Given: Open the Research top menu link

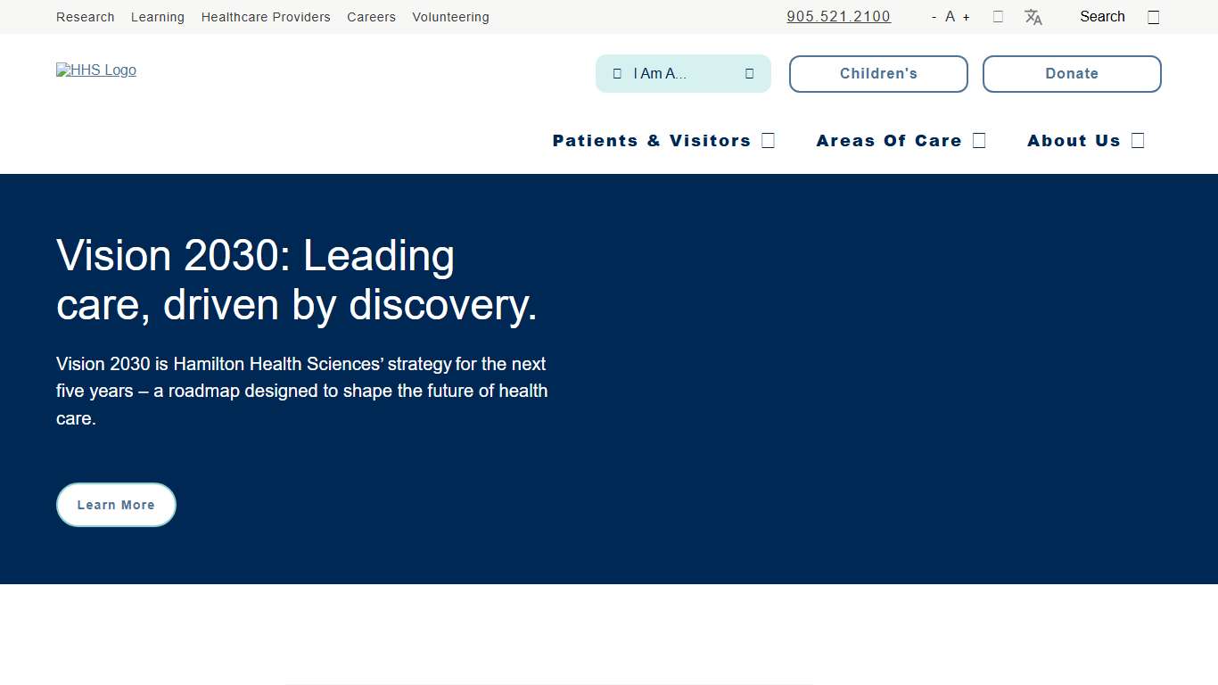Looking at the screenshot, I should click(x=85, y=17).
